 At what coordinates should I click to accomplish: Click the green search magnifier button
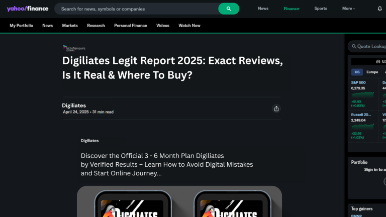[x=229, y=9]
